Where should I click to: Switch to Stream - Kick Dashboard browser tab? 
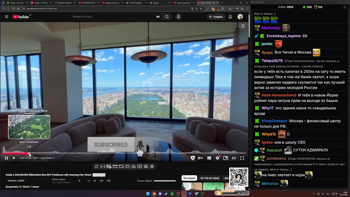tap(17, 3)
